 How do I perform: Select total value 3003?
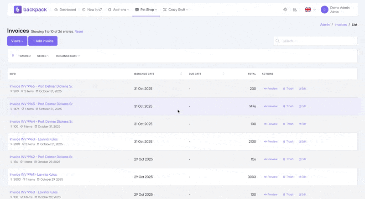[252, 177]
